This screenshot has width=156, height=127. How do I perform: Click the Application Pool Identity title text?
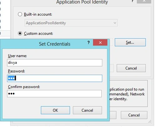[x=82, y=2]
